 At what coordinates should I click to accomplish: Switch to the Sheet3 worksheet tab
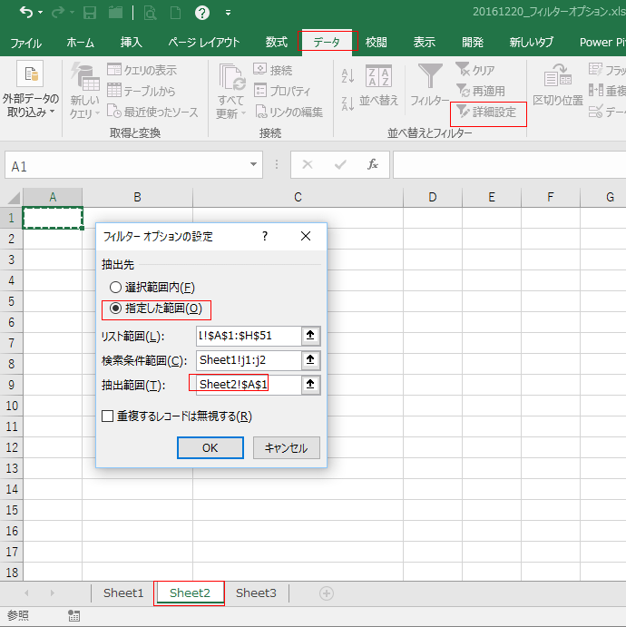pos(256,593)
